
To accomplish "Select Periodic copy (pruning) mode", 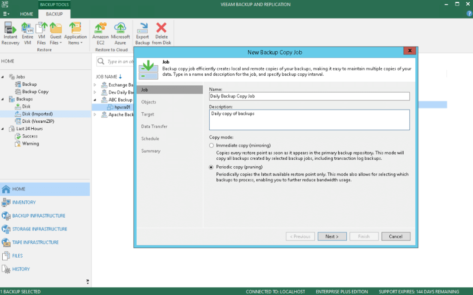I will click(211, 167).
